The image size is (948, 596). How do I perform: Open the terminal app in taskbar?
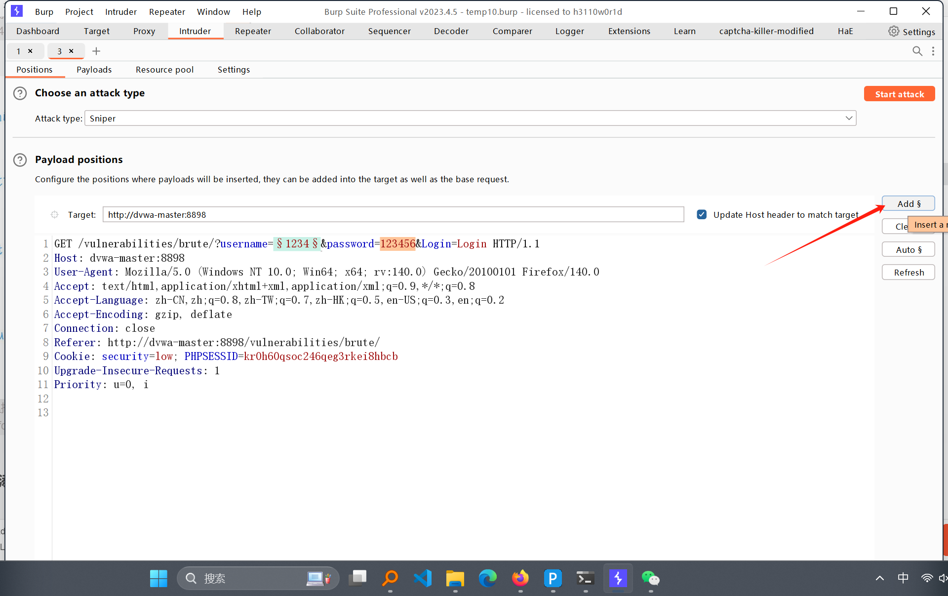(x=585, y=578)
